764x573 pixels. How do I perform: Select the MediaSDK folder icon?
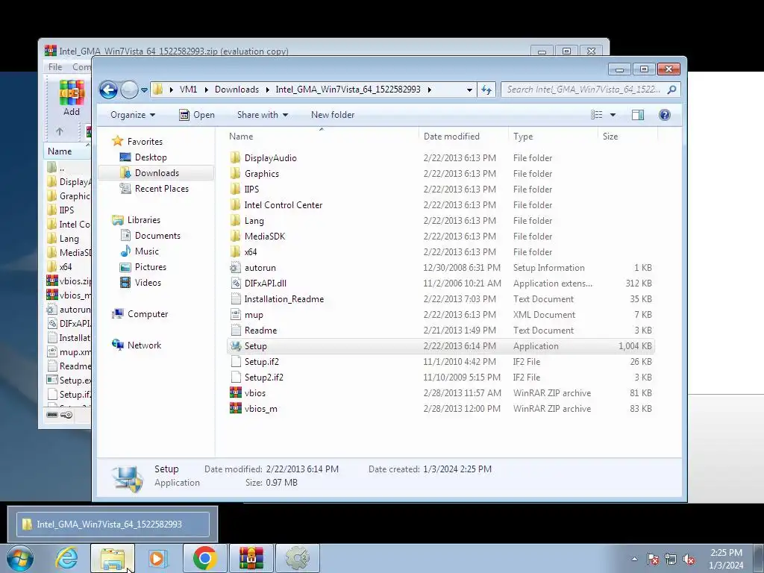(x=235, y=237)
